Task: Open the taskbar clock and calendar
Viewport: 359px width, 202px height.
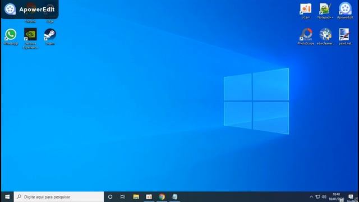Action: pos(337,197)
